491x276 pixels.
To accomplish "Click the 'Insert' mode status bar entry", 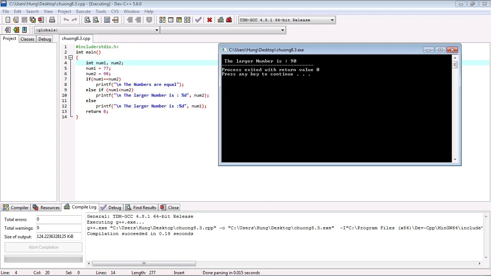I will pos(179,273).
